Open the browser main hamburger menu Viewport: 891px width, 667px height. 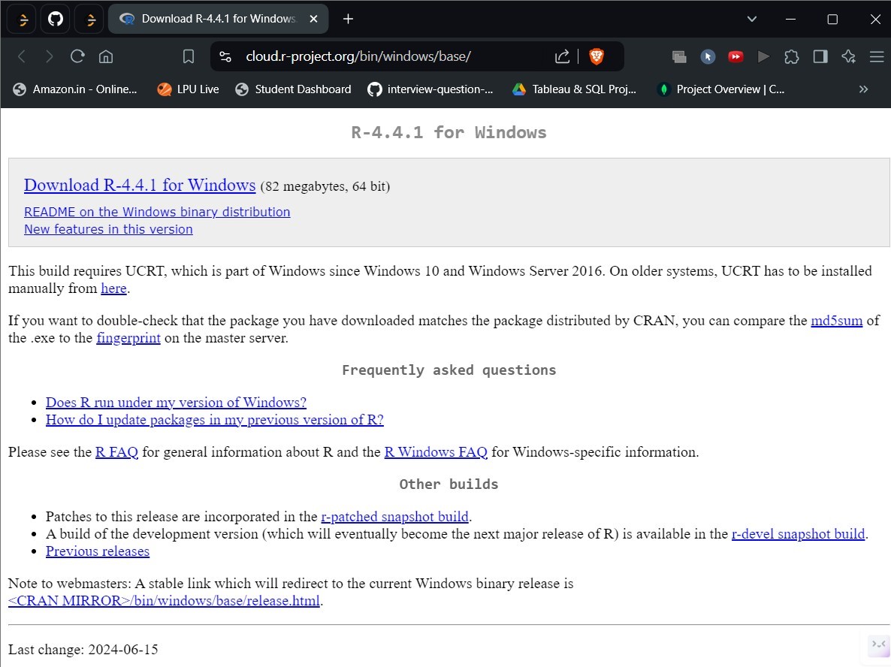[877, 56]
